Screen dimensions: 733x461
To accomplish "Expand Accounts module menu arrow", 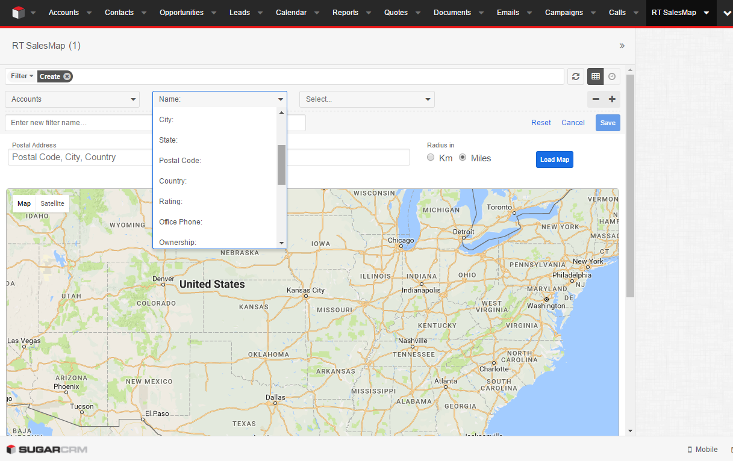I will [89, 13].
